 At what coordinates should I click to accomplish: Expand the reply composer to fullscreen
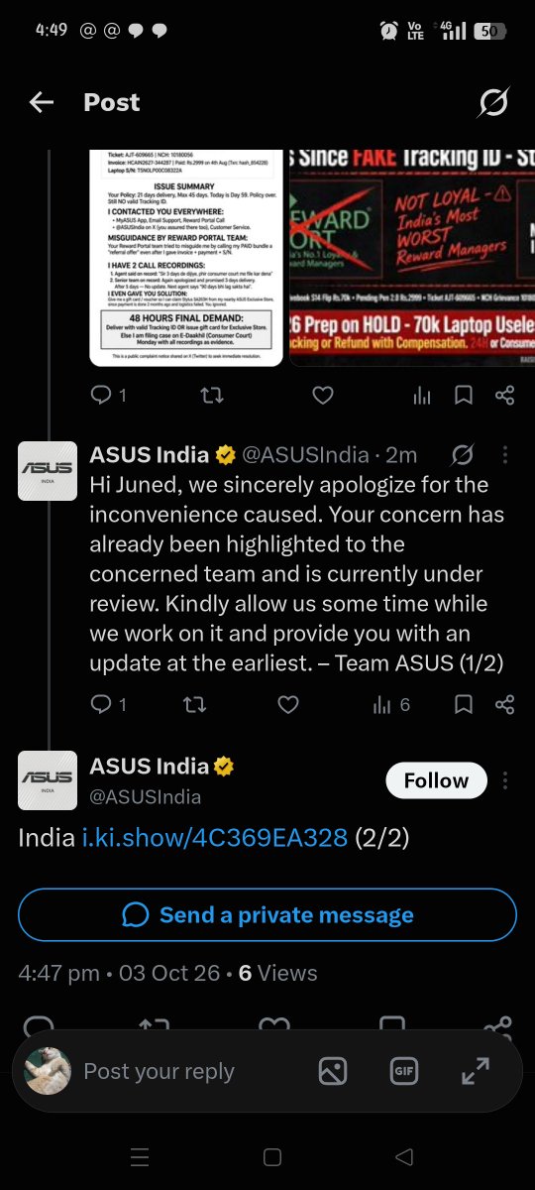tap(476, 1070)
